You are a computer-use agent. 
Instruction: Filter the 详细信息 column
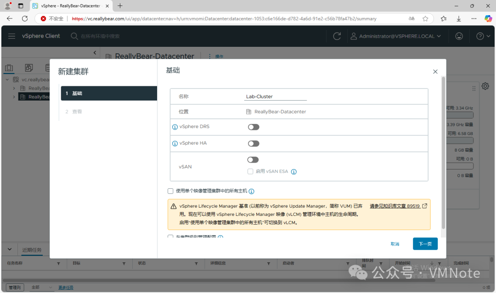coord(269,264)
